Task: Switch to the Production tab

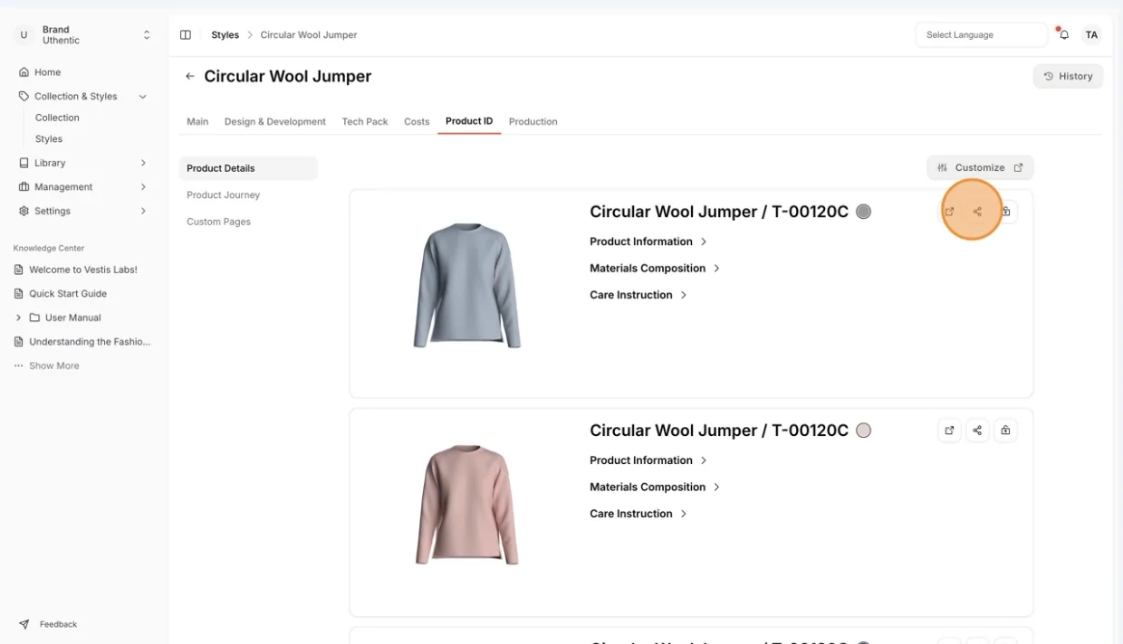Action: click(x=533, y=121)
